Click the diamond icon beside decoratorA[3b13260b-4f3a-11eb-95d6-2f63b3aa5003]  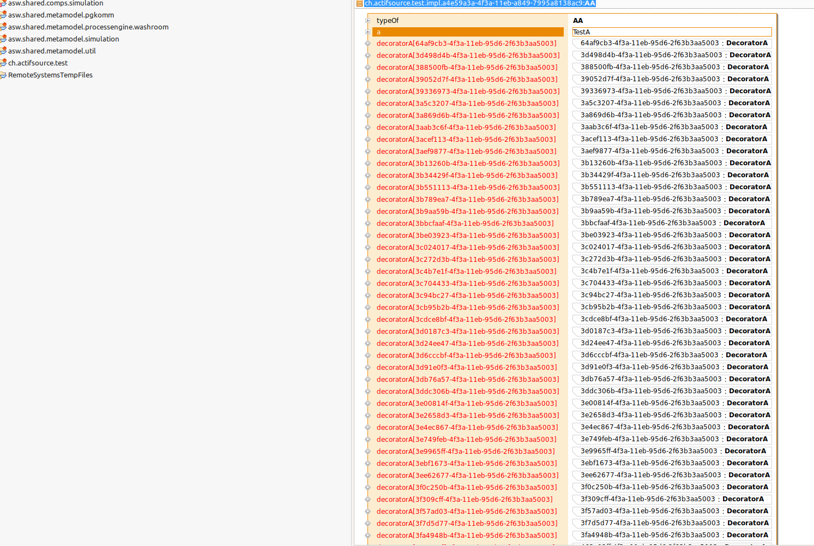click(x=369, y=163)
